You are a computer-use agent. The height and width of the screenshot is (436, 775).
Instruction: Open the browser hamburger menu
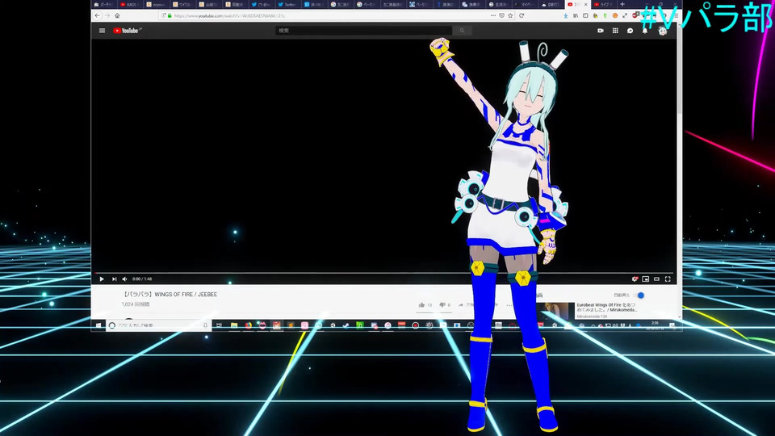tap(676, 16)
